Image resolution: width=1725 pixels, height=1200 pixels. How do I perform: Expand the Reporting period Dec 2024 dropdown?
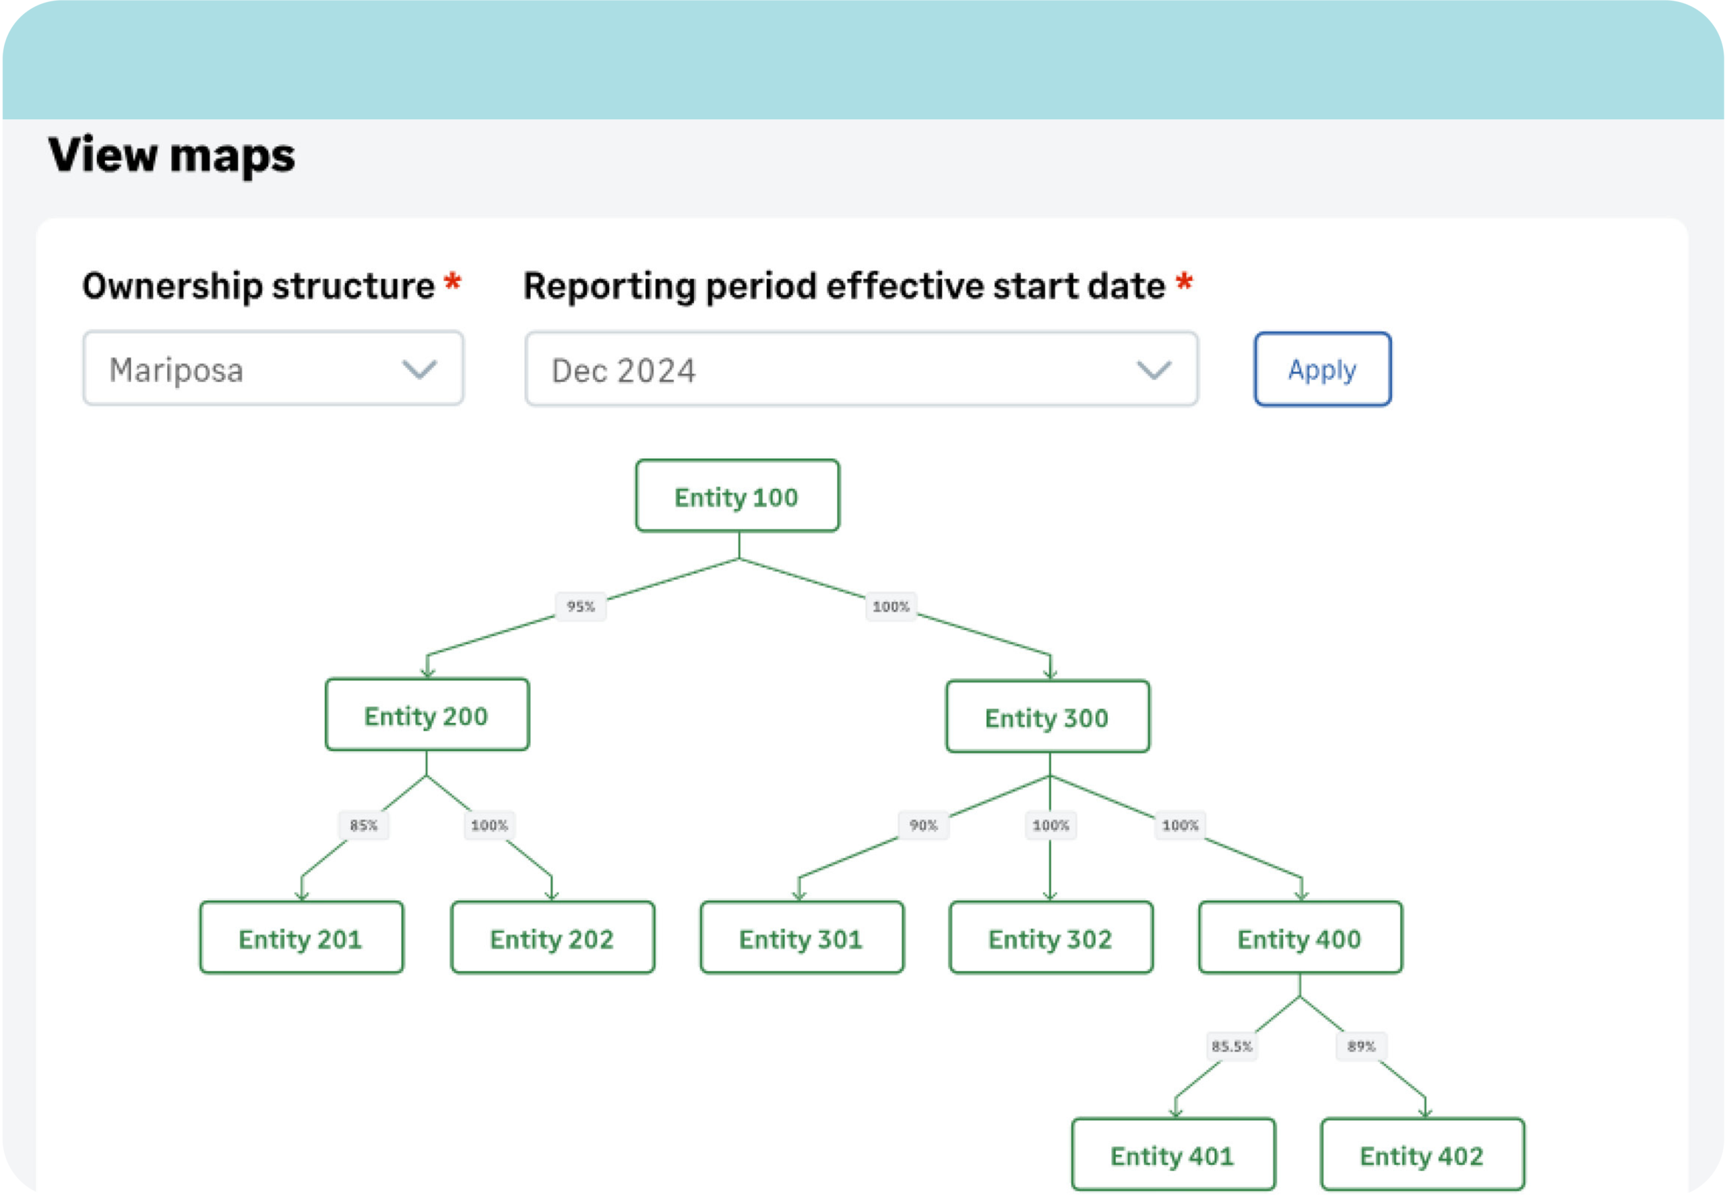pos(861,369)
